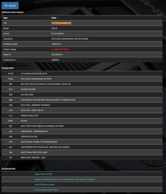Select upholstery value Exclusive Mushroom Leather (565A)

pyautogui.click(x=70, y=39)
